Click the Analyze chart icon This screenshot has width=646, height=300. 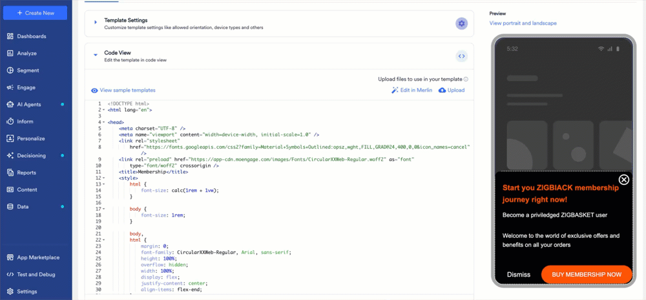click(x=10, y=53)
